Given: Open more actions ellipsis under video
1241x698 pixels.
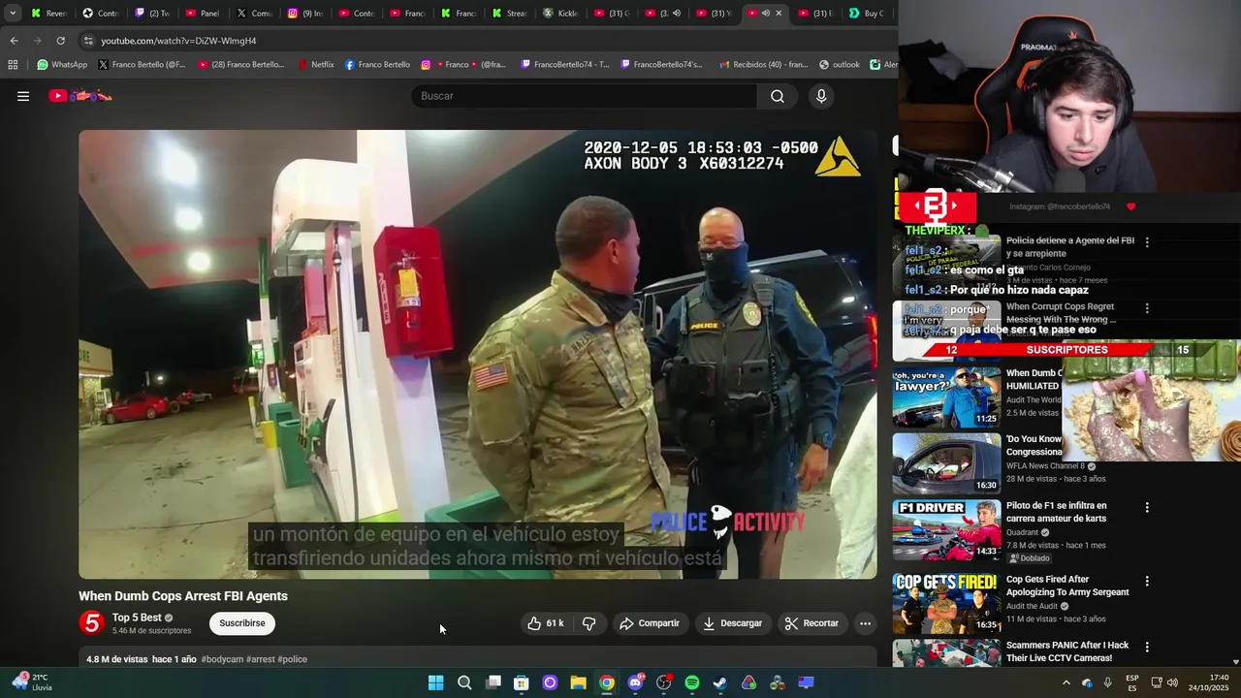Looking at the screenshot, I should click(x=866, y=623).
